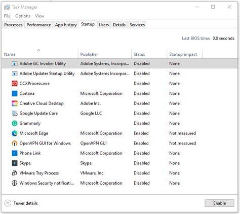Sort by the Publisher column header
This screenshot has height=214, width=240.
click(105, 54)
